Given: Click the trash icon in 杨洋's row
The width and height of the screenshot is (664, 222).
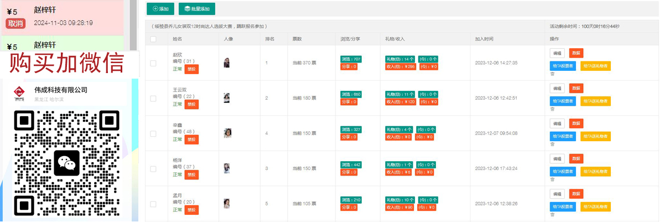Looking at the screenshot, I should [x=552, y=179].
